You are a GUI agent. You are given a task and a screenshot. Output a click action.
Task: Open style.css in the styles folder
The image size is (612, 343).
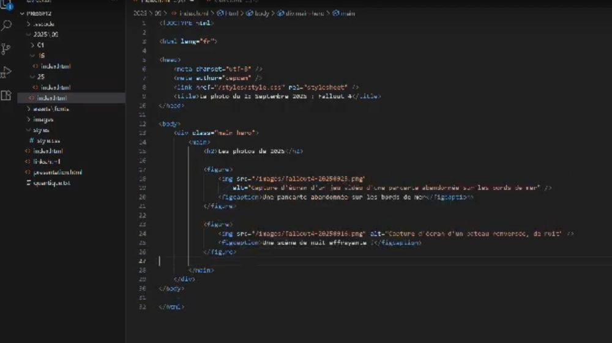click(48, 141)
